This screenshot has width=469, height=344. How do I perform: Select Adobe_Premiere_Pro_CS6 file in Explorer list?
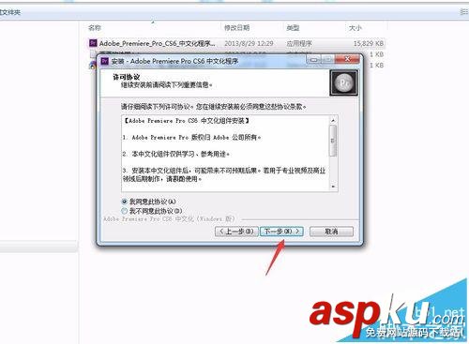pyautogui.click(x=236, y=43)
